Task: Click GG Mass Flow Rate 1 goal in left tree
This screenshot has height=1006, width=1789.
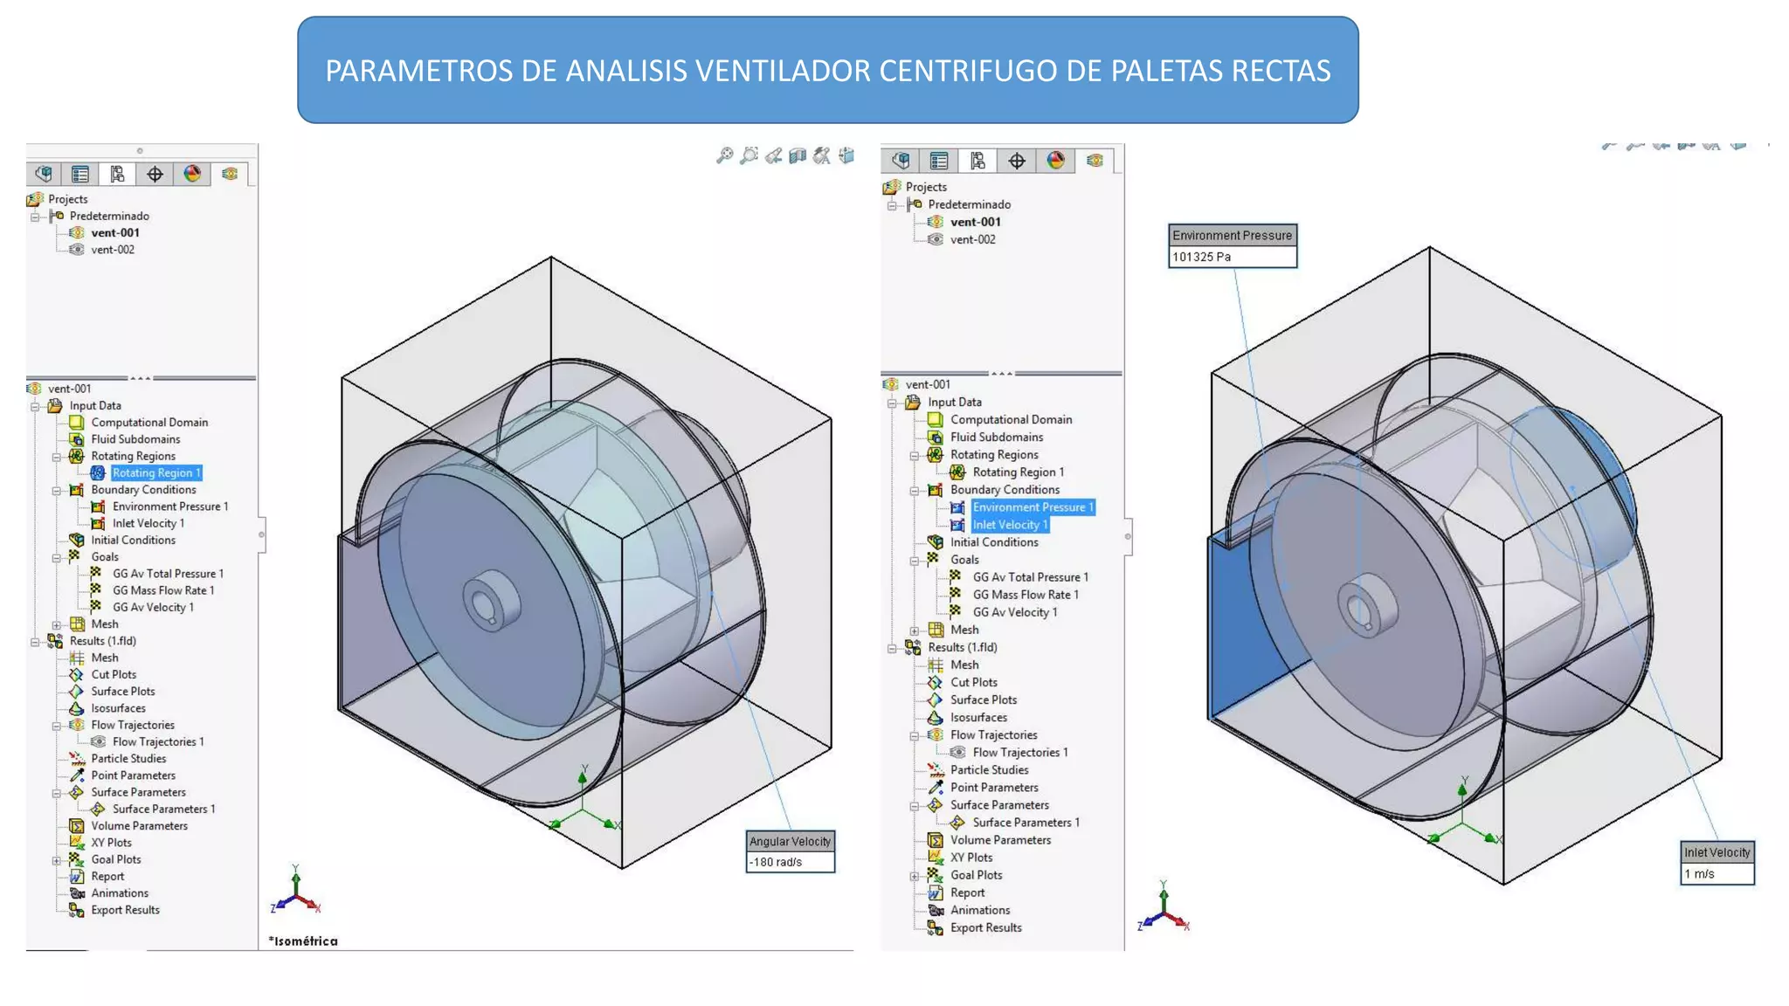Action: (162, 590)
